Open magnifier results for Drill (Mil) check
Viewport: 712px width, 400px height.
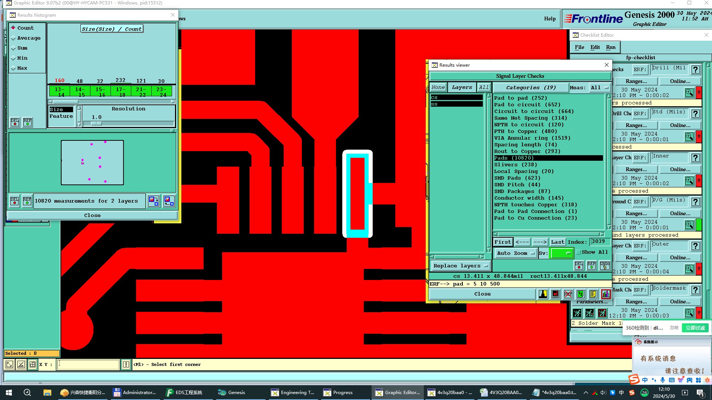click(x=689, y=93)
